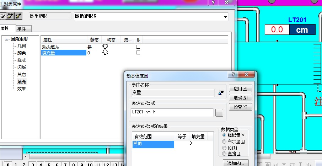Click the light bulb icon in 动态填充 row
The height and width of the screenshot is (166, 322).
pos(105,47)
